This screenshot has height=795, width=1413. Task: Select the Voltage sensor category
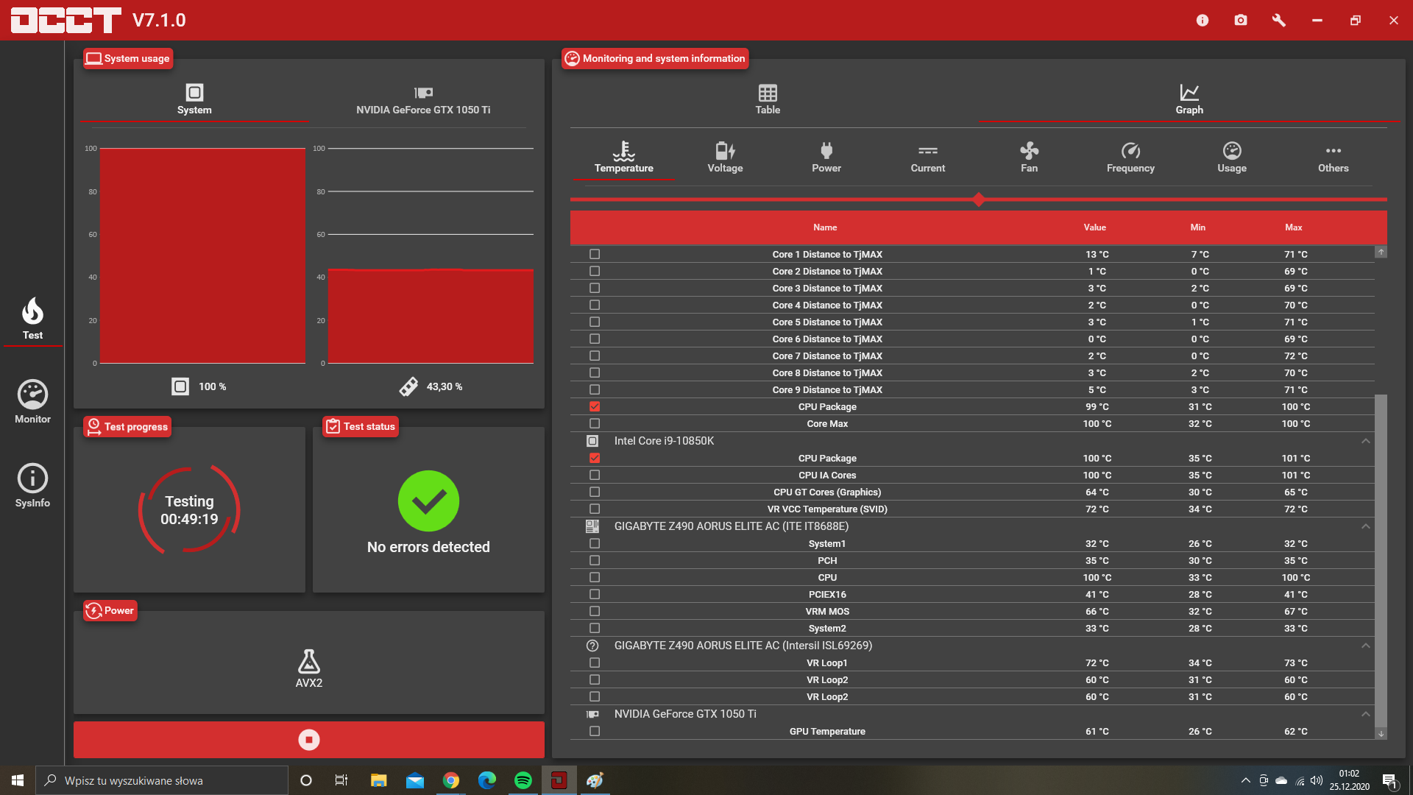(725, 158)
